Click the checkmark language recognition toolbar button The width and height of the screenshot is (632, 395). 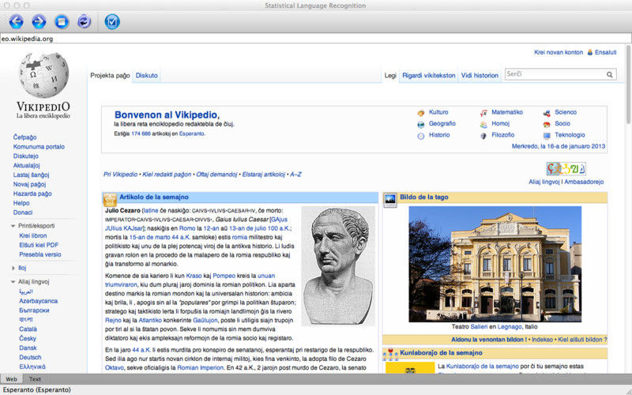112,21
